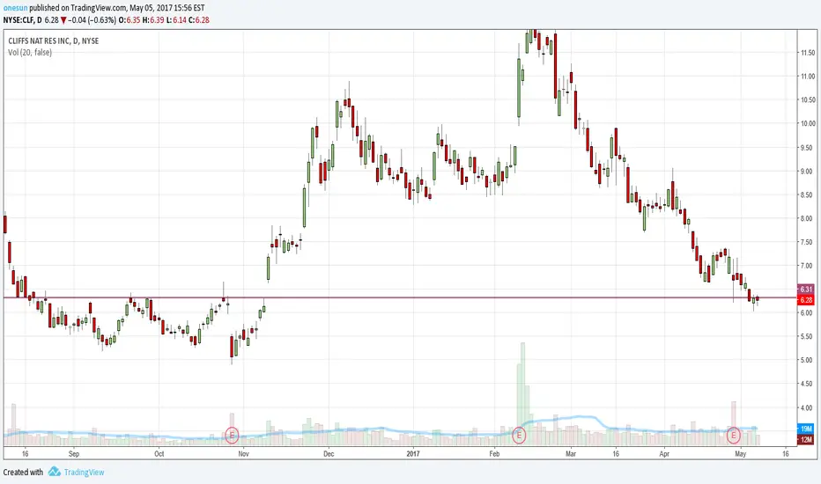Click the 11.50 price axis label
Image resolution: width=821 pixels, height=484 pixels.
click(808, 52)
